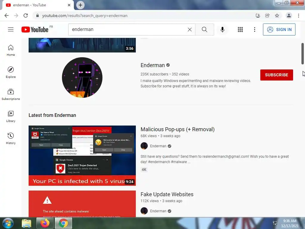Subscribe to the Enderman channel
This screenshot has height=229, width=305.
[x=276, y=75]
